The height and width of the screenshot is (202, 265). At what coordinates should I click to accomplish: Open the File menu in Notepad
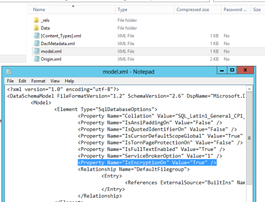(x=10, y=81)
